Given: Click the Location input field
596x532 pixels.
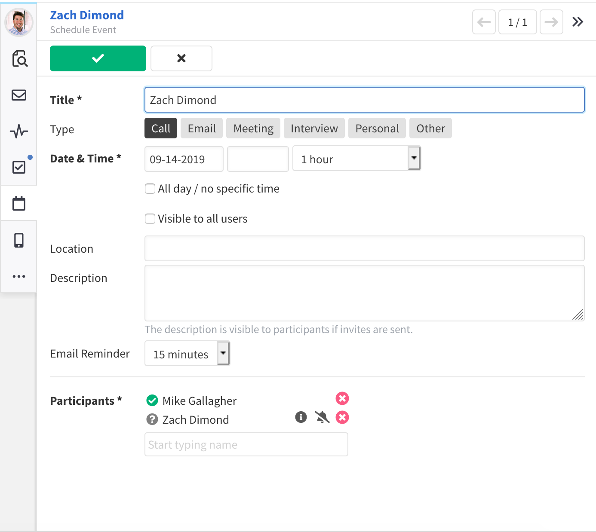Looking at the screenshot, I should 364,248.
